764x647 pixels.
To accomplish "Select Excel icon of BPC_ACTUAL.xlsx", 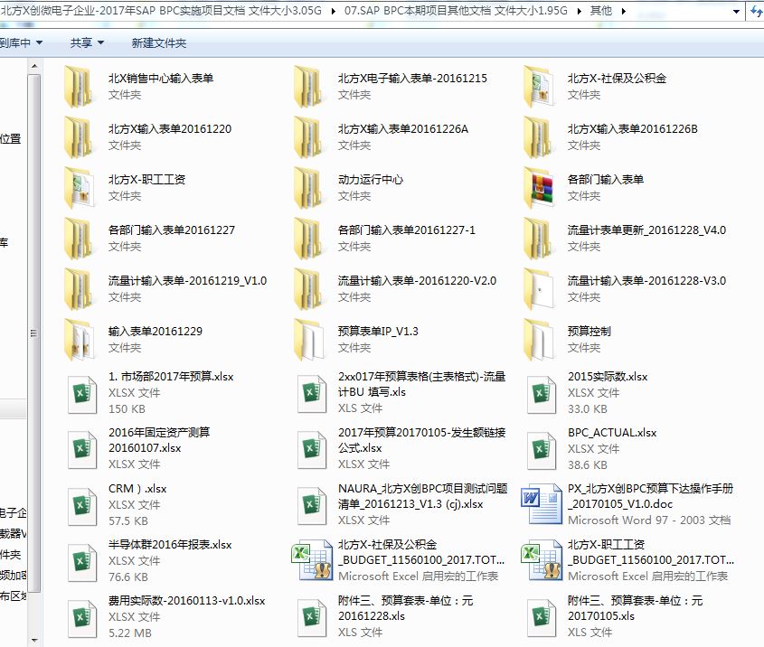I will [x=542, y=450].
